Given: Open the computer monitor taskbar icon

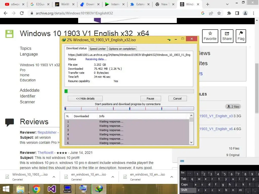Looking at the screenshot, I should click(68, 189).
